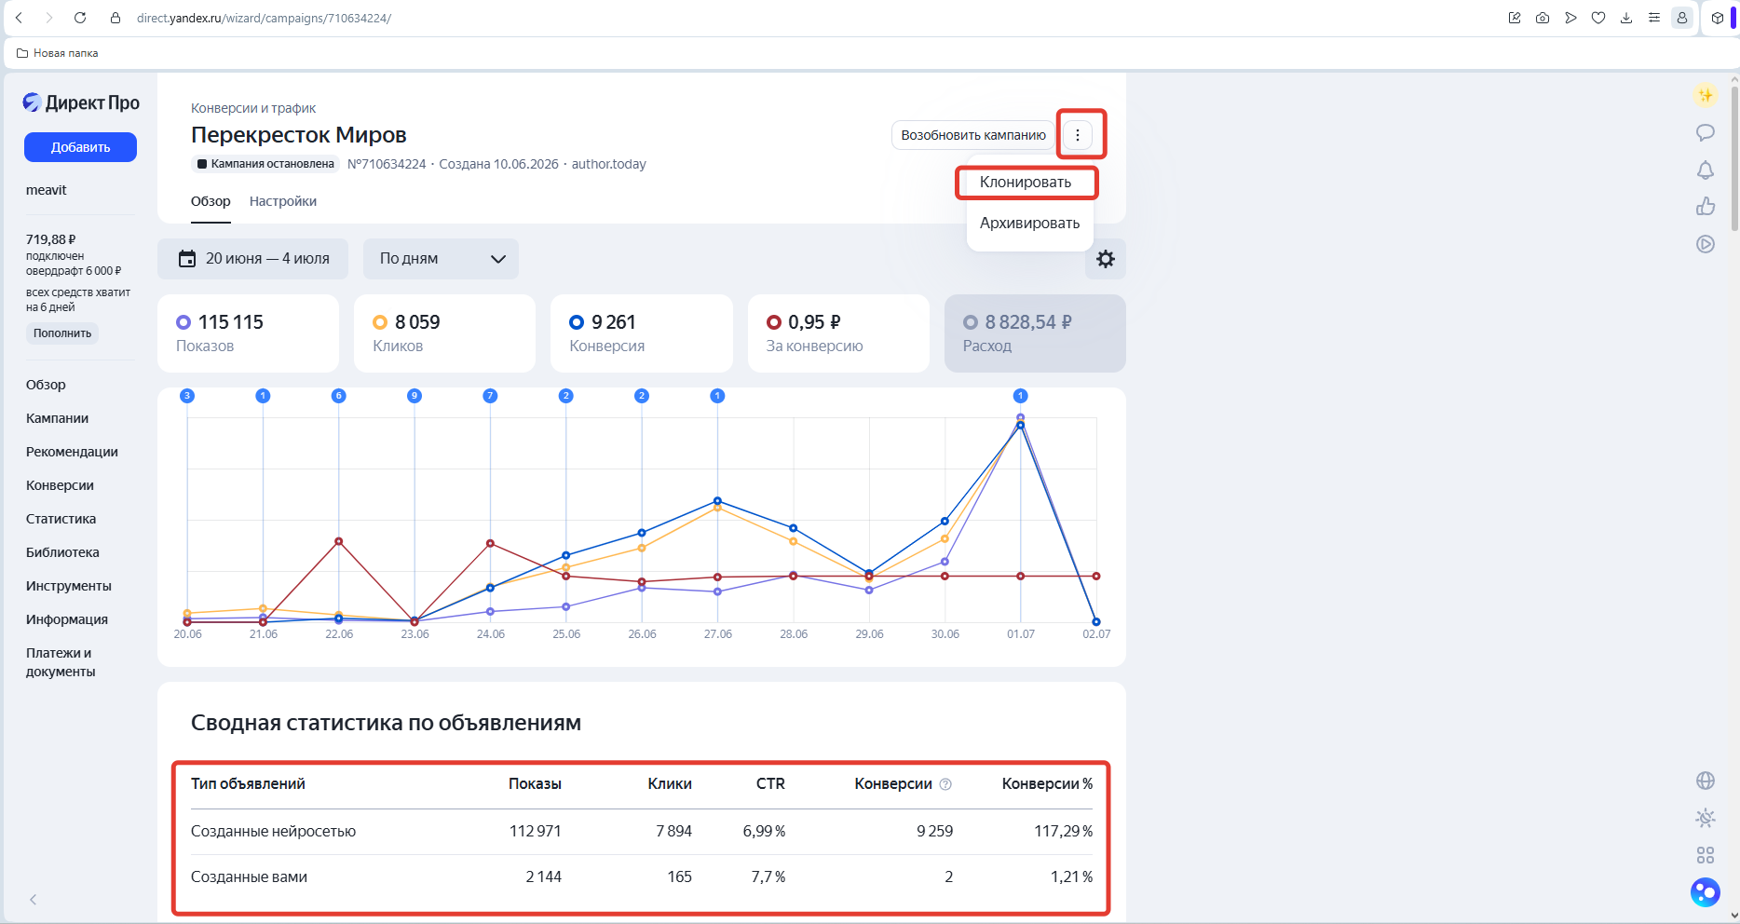Screen dimensions: 1740x924
Task: Switch to the Настройки tab
Action: (283, 201)
